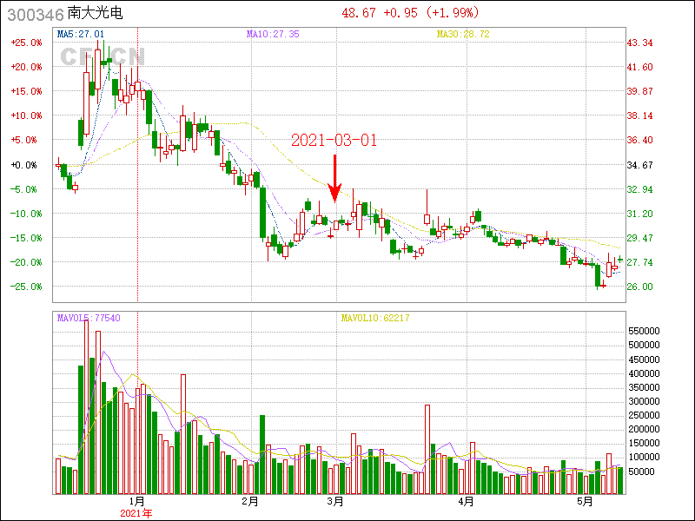The height and width of the screenshot is (521, 695).
Task: Select the MA30:28.72 indicator label
Action: (463, 34)
